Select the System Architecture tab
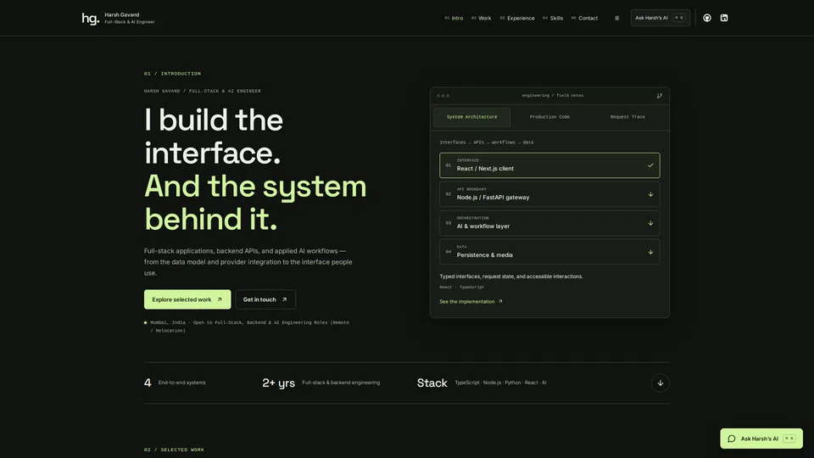 471,117
